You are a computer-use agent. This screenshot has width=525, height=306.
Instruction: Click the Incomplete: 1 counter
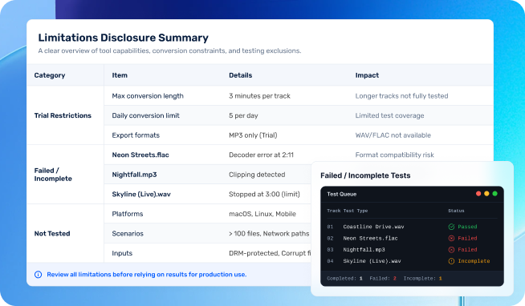[422, 278]
